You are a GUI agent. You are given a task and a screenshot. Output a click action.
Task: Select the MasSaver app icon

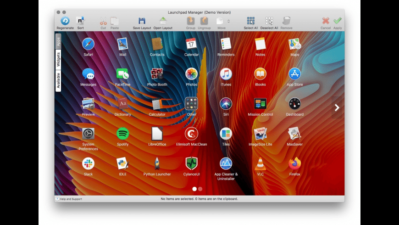coord(295,134)
